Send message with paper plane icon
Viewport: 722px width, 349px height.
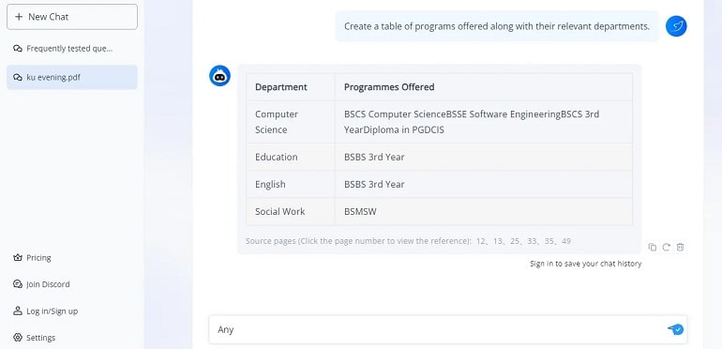(x=675, y=329)
